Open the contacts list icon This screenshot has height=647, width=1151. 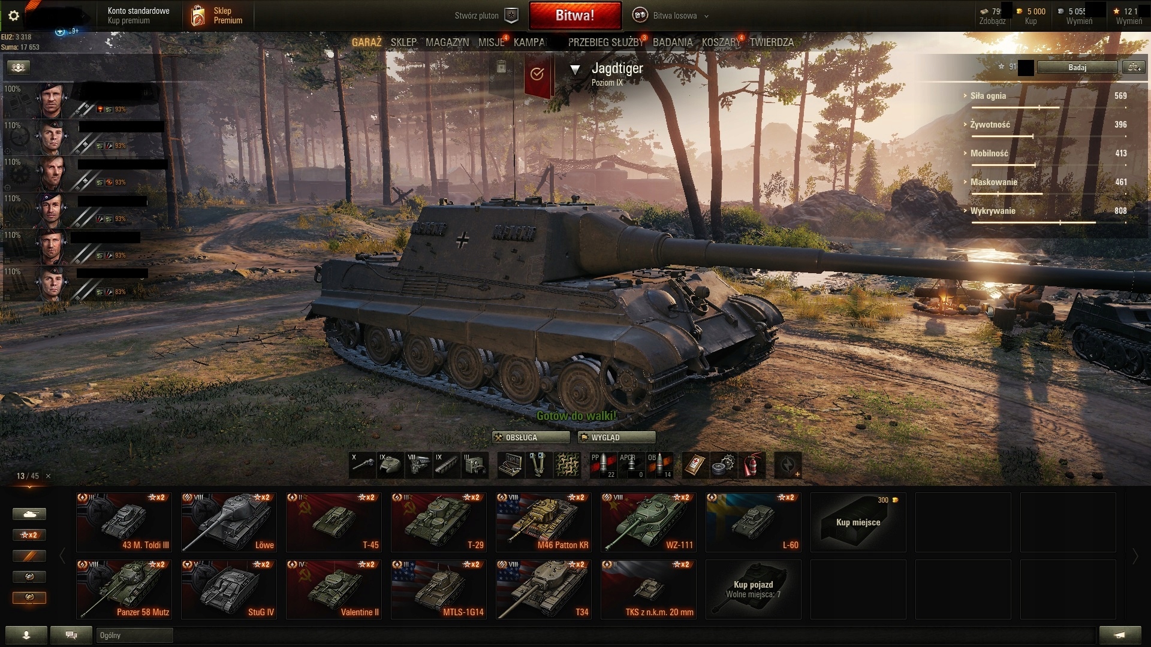coord(26,635)
